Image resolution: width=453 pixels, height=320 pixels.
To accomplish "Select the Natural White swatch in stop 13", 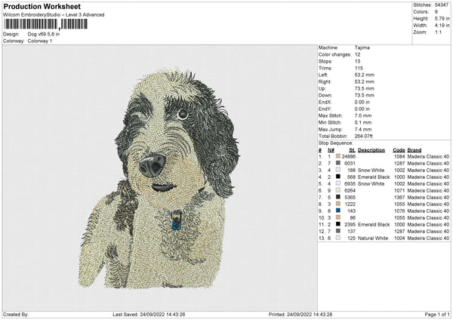I will pos(337,238).
